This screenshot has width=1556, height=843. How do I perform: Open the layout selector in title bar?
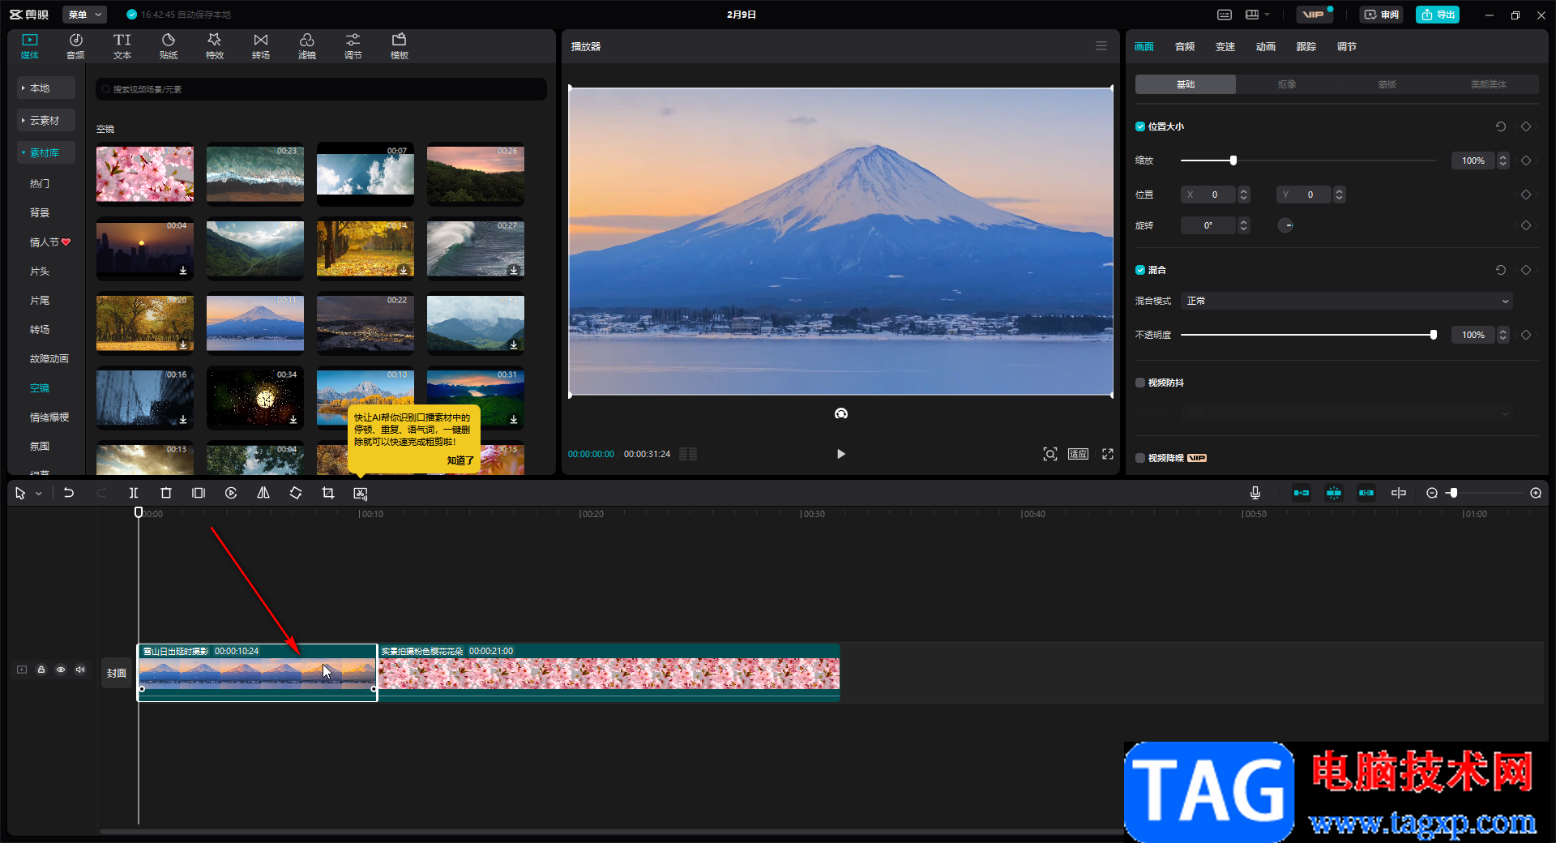(1258, 15)
